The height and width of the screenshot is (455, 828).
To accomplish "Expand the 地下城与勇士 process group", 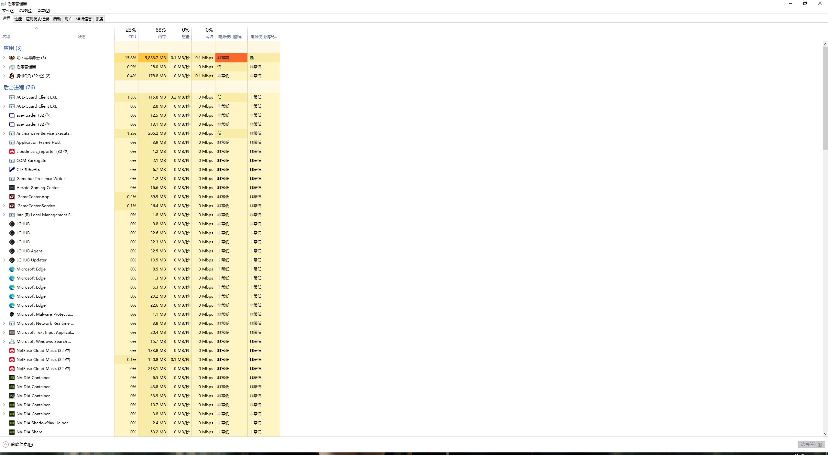I will pos(4,58).
